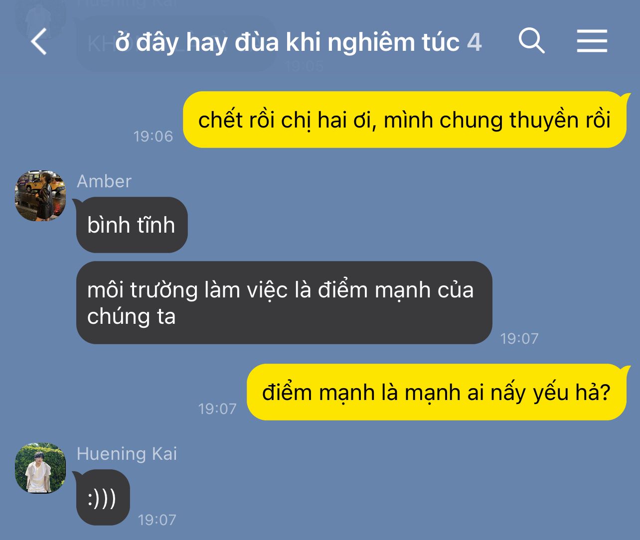640x540 pixels.
Task: Tap the faded 19:05 timestamp under header
Action: pos(305,66)
